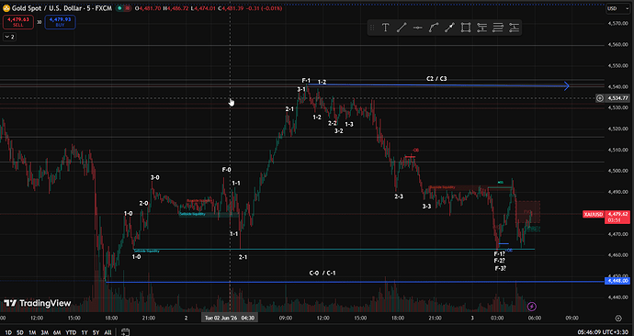Select the Horizontal Line tool
The width and height of the screenshot is (634, 336).
[418, 28]
